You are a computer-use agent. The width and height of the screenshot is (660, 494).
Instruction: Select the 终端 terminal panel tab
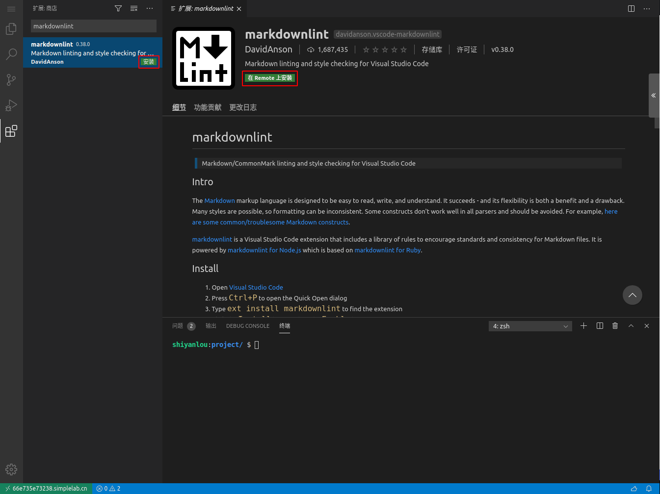(x=285, y=326)
